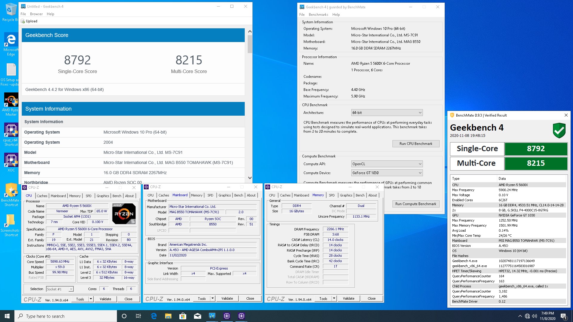Launch AMD Ryzen Master desktop icon
This screenshot has width=573, height=322.
pos(11,104)
